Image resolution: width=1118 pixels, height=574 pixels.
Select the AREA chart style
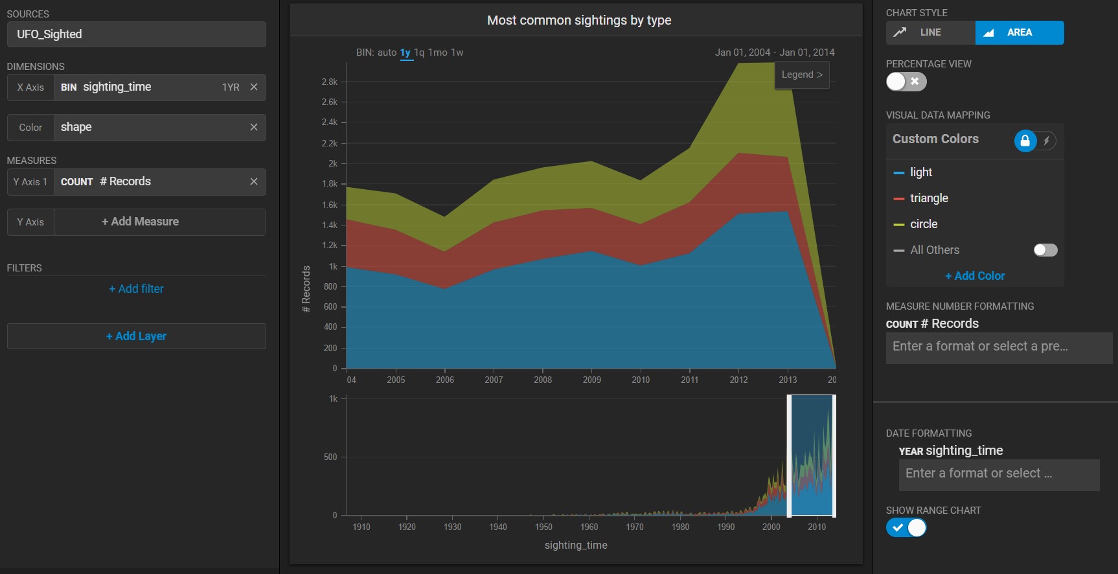(x=1019, y=32)
